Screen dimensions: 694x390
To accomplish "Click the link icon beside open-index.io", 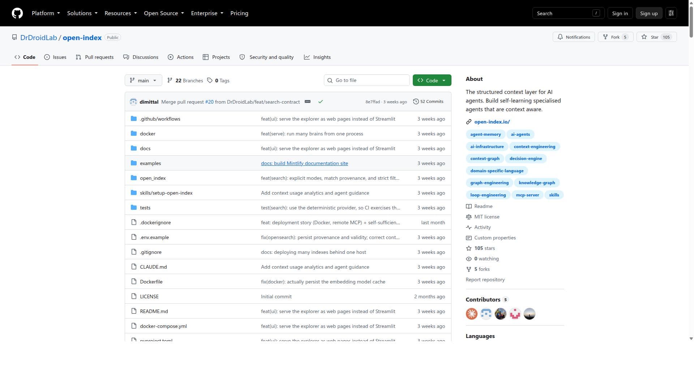I will pyautogui.click(x=469, y=122).
